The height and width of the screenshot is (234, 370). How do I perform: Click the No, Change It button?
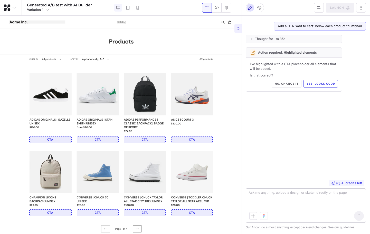(x=287, y=84)
